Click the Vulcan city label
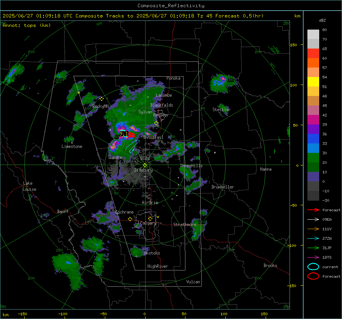This screenshot has height=319, width=342. tap(193, 282)
